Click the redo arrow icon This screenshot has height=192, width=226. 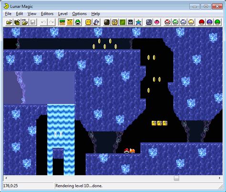coord(51,22)
